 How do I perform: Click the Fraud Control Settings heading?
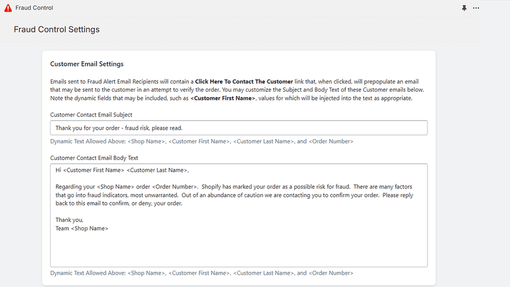[57, 30]
